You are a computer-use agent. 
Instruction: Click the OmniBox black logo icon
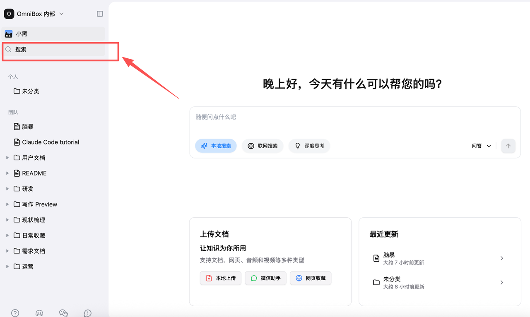[x=9, y=14]
